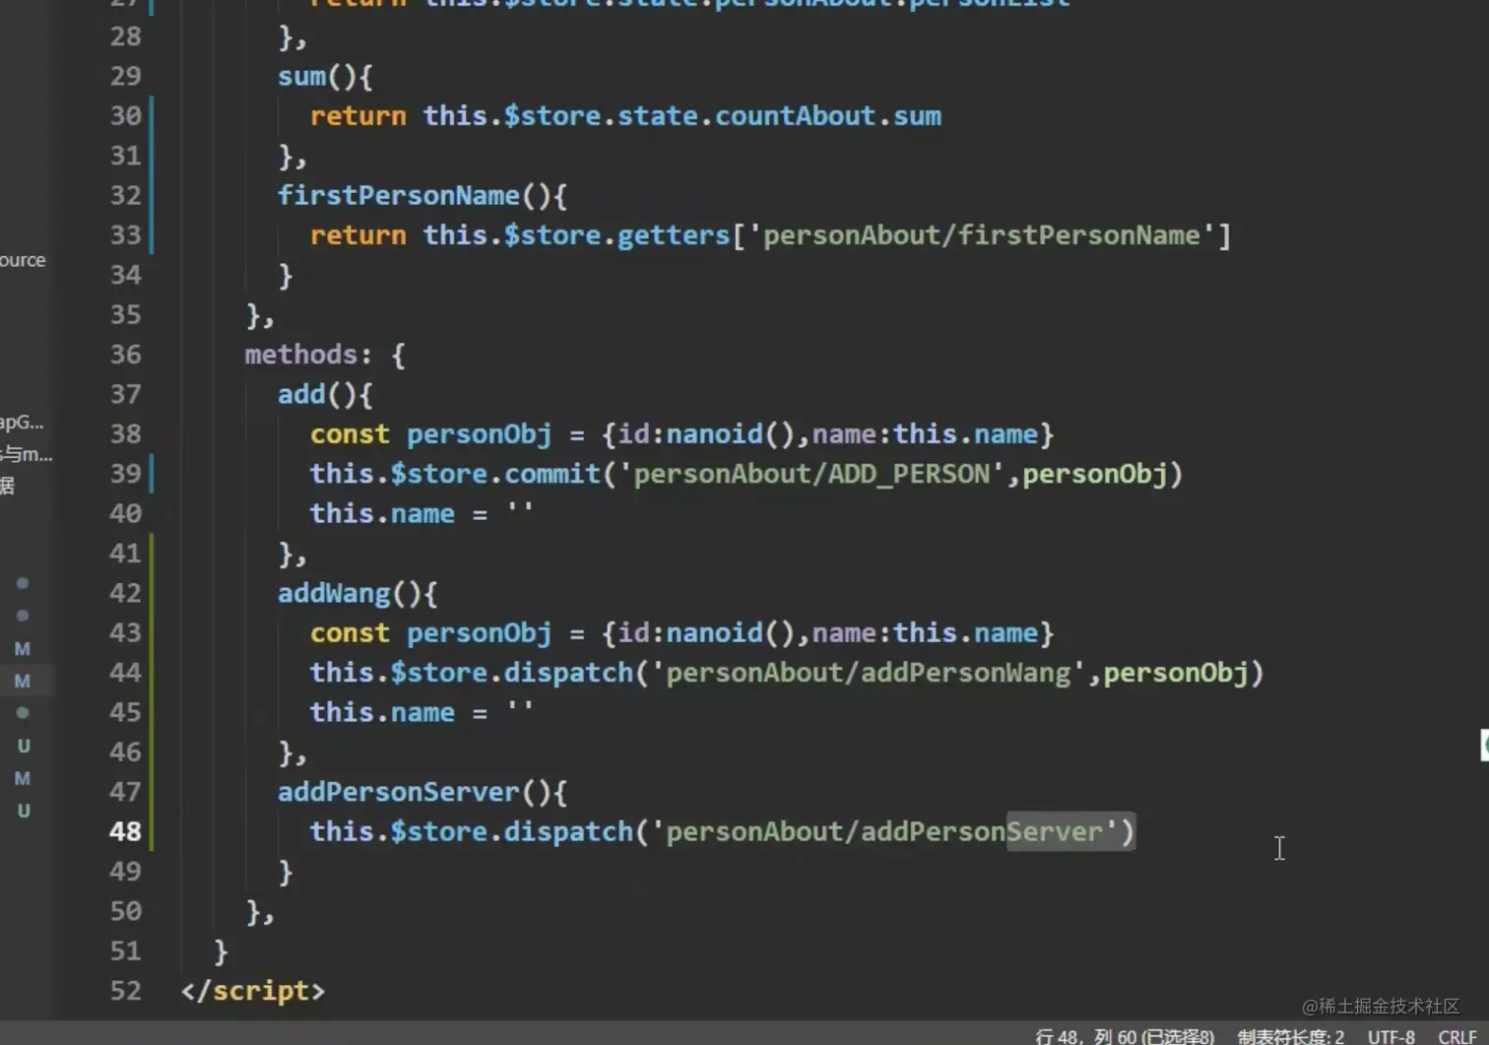Click the 'personAbout/addPersonWang' string
Viewport: 1489px width, 1045px height.
pyautogui.click(x=868, y=673)
